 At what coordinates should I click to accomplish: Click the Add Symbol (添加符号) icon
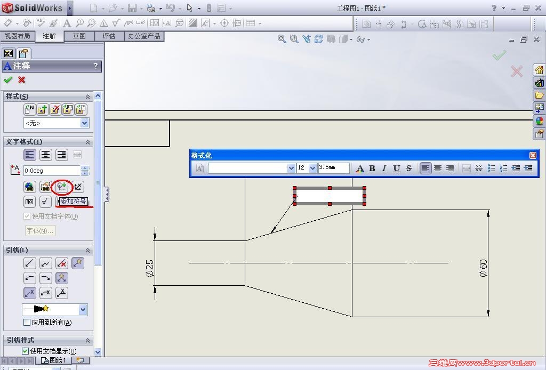pos(62,187)
